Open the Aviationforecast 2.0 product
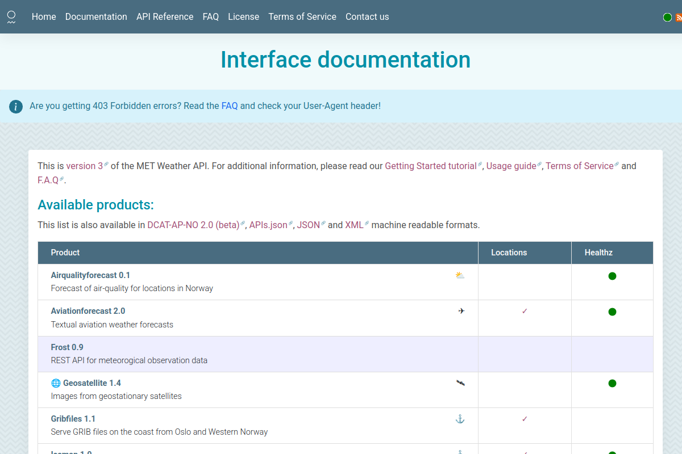The width and height of the screenshot is (682, 454). click(88, 311)
